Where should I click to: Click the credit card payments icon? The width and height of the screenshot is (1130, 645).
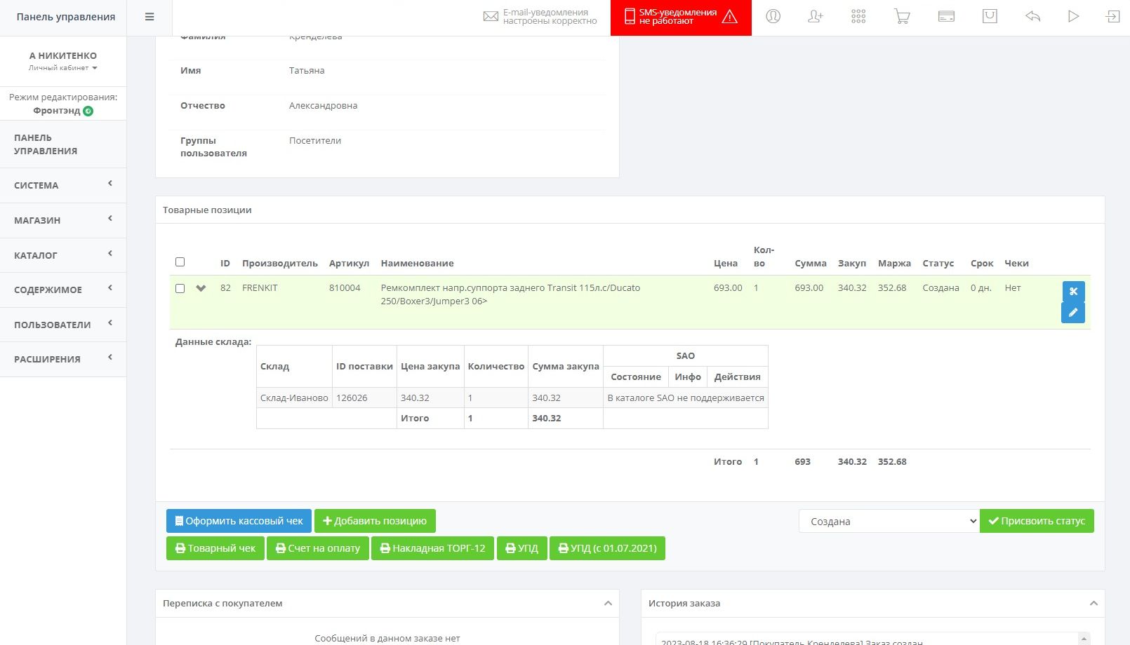coord(946,17)
